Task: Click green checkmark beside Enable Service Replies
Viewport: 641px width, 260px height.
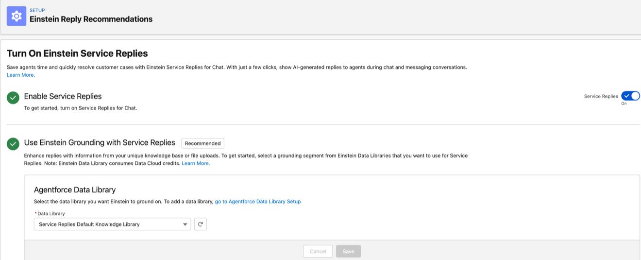Action: 13,98
